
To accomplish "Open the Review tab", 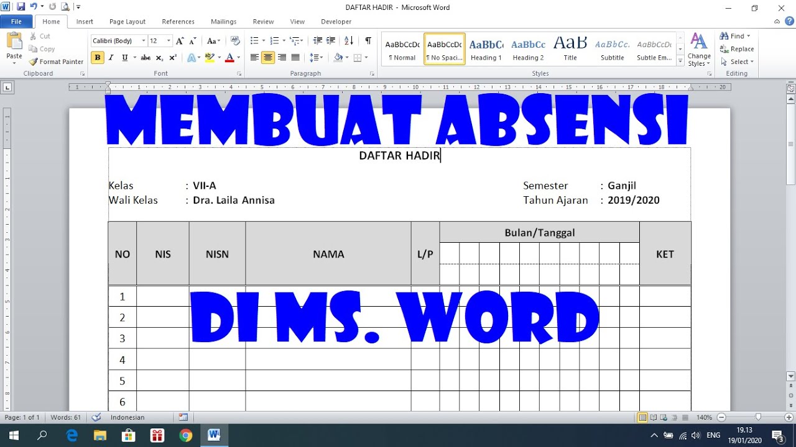I will pos(263,21).
